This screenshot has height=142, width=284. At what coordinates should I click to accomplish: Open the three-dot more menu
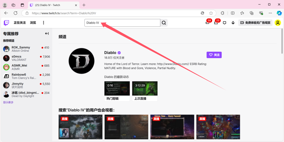click(x=44, y=23)
